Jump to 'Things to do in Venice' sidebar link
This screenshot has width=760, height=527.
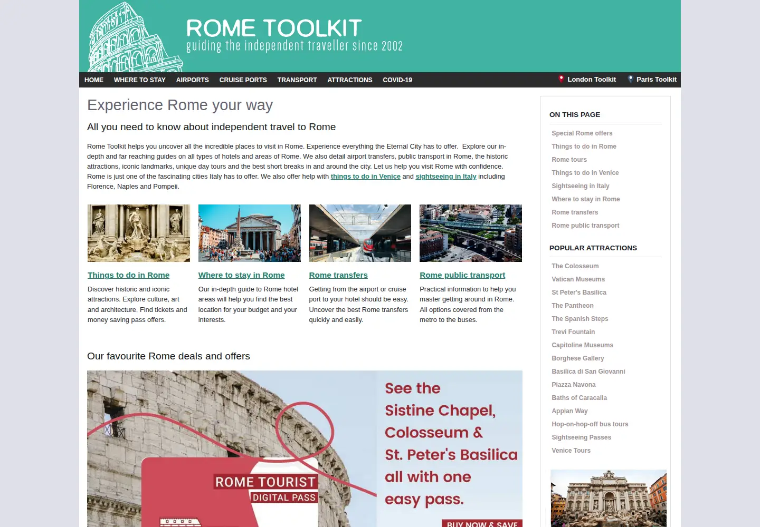(585, 173)
